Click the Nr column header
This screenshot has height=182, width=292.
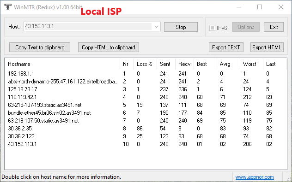click(127, 64)
